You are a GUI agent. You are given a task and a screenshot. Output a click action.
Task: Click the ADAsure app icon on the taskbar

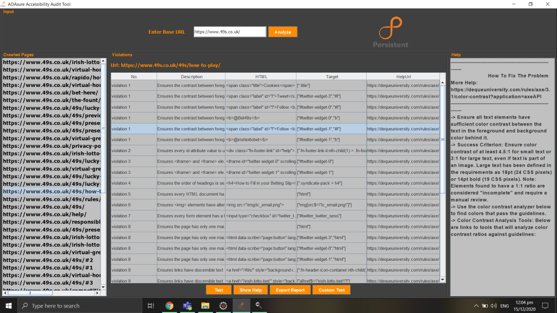[x=241, y=305]
